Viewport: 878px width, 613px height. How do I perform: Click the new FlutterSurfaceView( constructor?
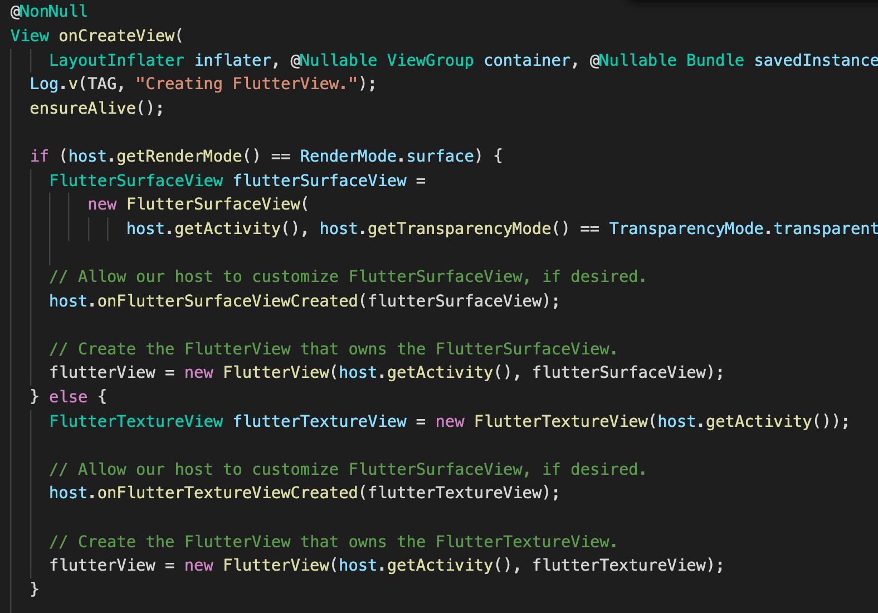pos(198,204)
